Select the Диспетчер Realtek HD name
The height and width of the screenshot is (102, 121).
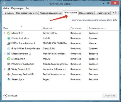(x=22, y=74)
